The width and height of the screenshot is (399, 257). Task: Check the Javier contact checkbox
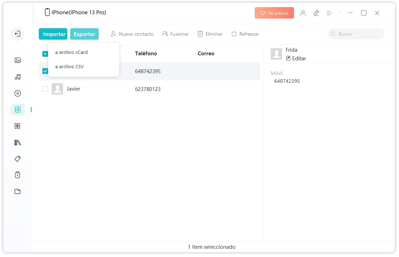tap(45, 89)
